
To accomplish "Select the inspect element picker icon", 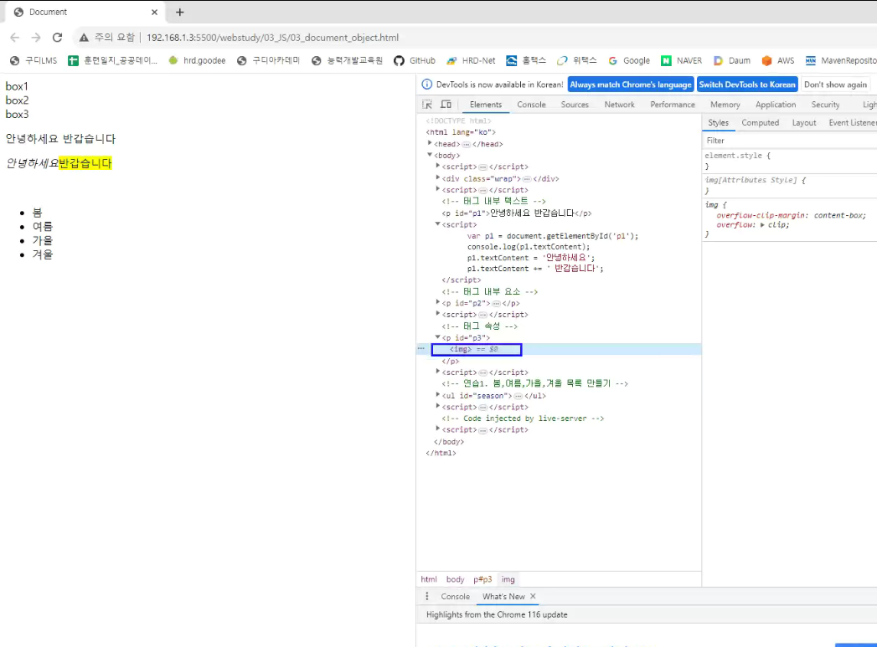I will pos(427,105).
